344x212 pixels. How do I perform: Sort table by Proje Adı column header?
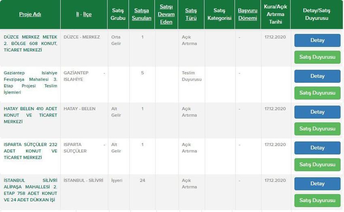point(30,14)
